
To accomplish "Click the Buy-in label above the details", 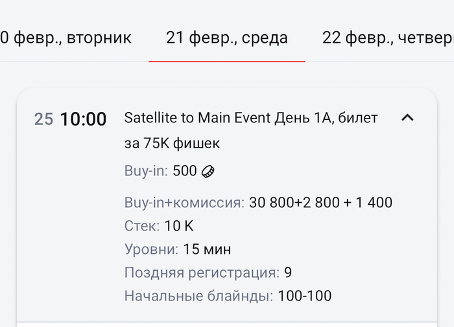I will coord(146,171).
